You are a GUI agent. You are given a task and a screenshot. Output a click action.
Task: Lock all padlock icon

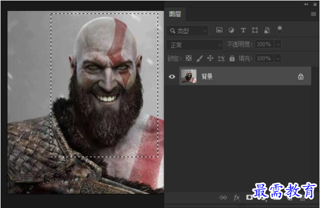[x=232, y=58]
